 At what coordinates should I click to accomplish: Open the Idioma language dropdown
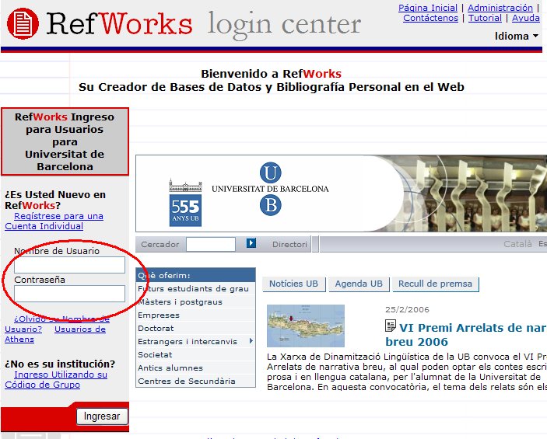point(517,36)
